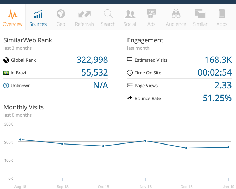Click the 200K y-axis label

coord(9,142)
